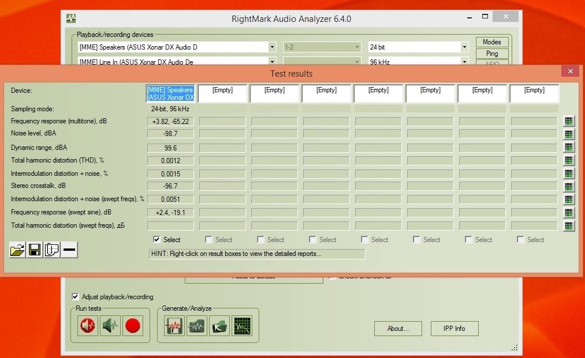Click the make report pages icon
The width and height of the screenshot is (585, 358).
point(52,250)
